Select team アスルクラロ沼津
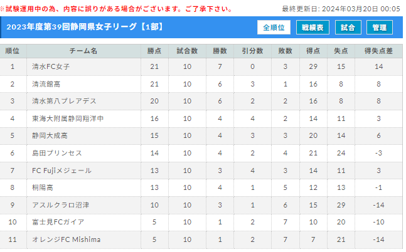The height and width of the screenshot is (252, 406). [x=61, y=205]
